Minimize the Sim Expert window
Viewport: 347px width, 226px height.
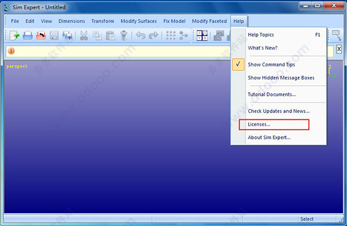pos(305,6)
